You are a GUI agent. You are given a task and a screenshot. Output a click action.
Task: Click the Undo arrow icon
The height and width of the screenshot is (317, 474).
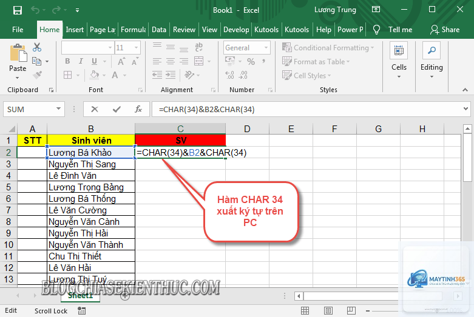(35, 10)
